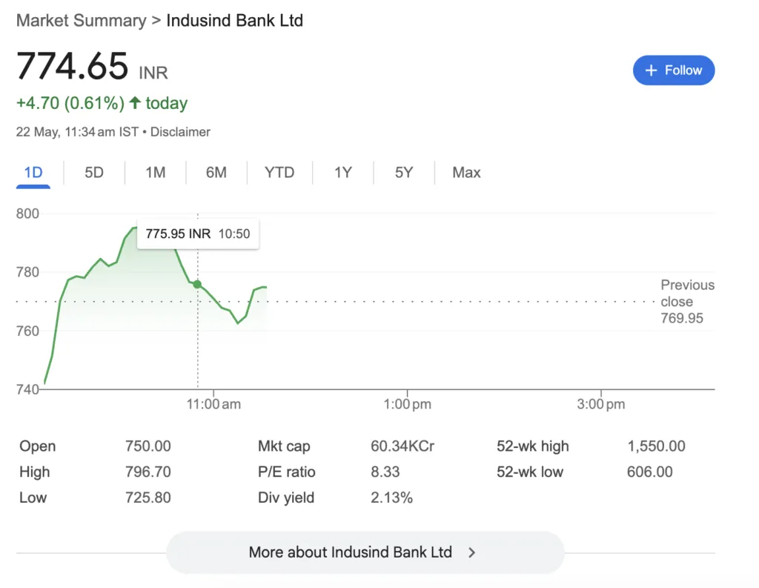Switch to the 5Y tab
Screen dimensions: 759x588
tap(404, 173)
